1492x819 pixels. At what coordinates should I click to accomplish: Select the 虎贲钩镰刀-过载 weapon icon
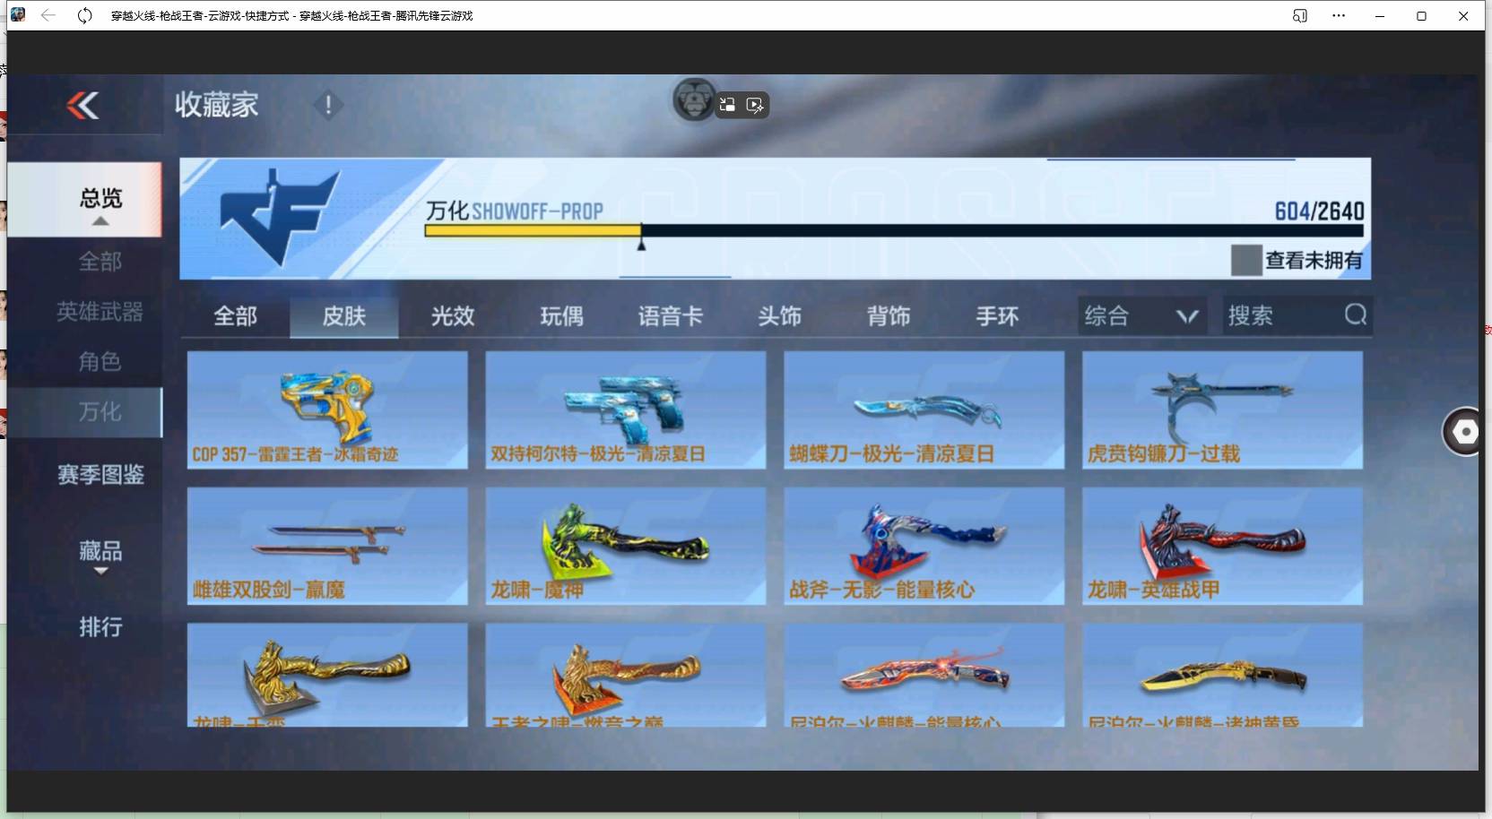click(1221, 408)
